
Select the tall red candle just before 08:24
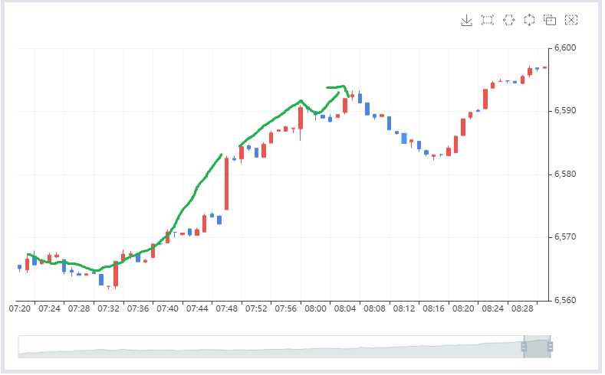click(x=485, y=99)
